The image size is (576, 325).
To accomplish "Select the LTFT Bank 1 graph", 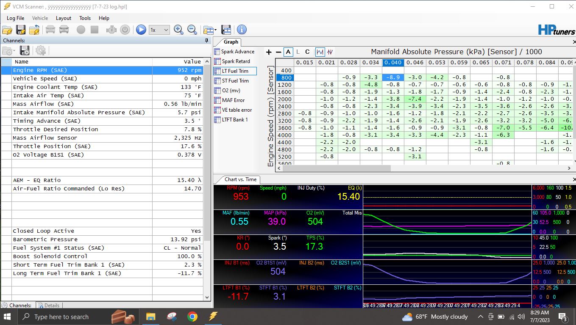I will [234, 120].
